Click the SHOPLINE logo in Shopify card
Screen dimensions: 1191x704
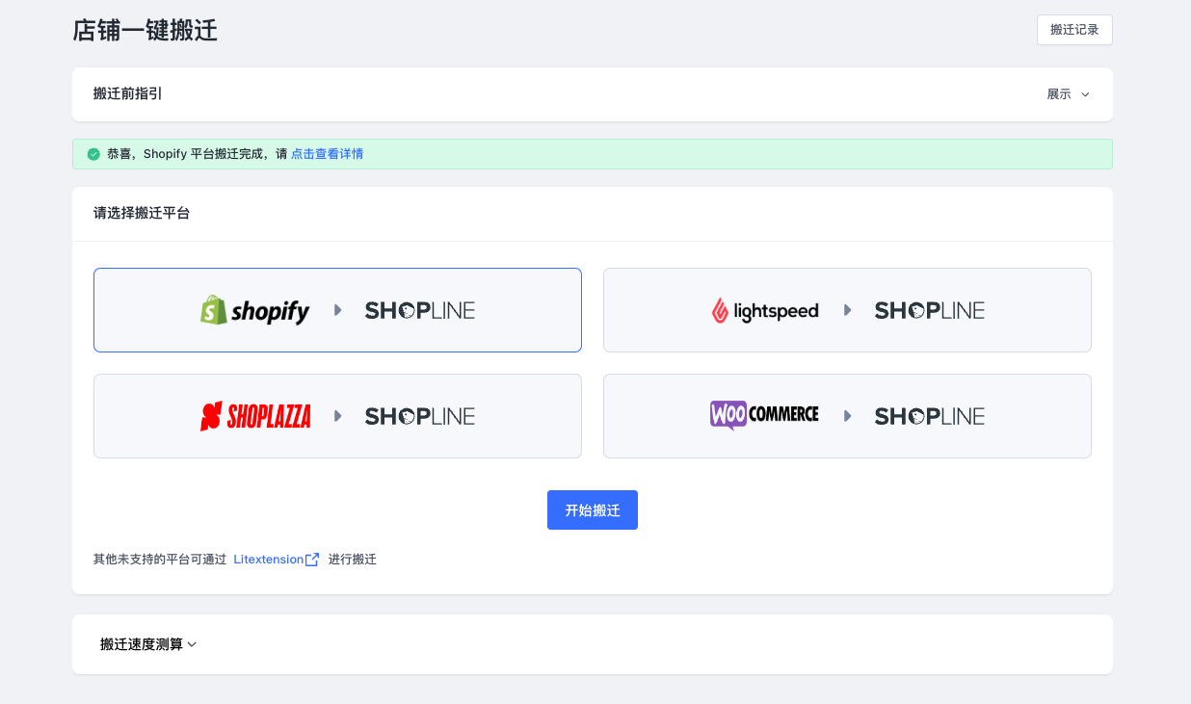point(420,310)
